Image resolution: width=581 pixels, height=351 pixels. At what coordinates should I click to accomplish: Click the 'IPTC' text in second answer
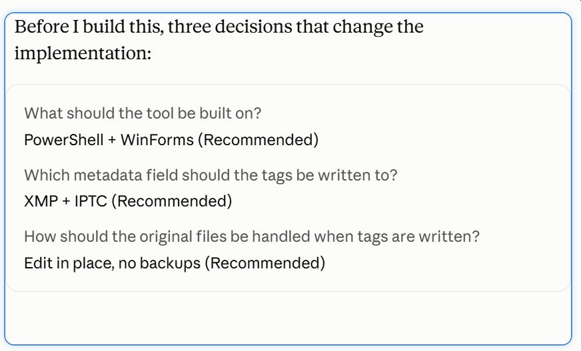(91, 201)
